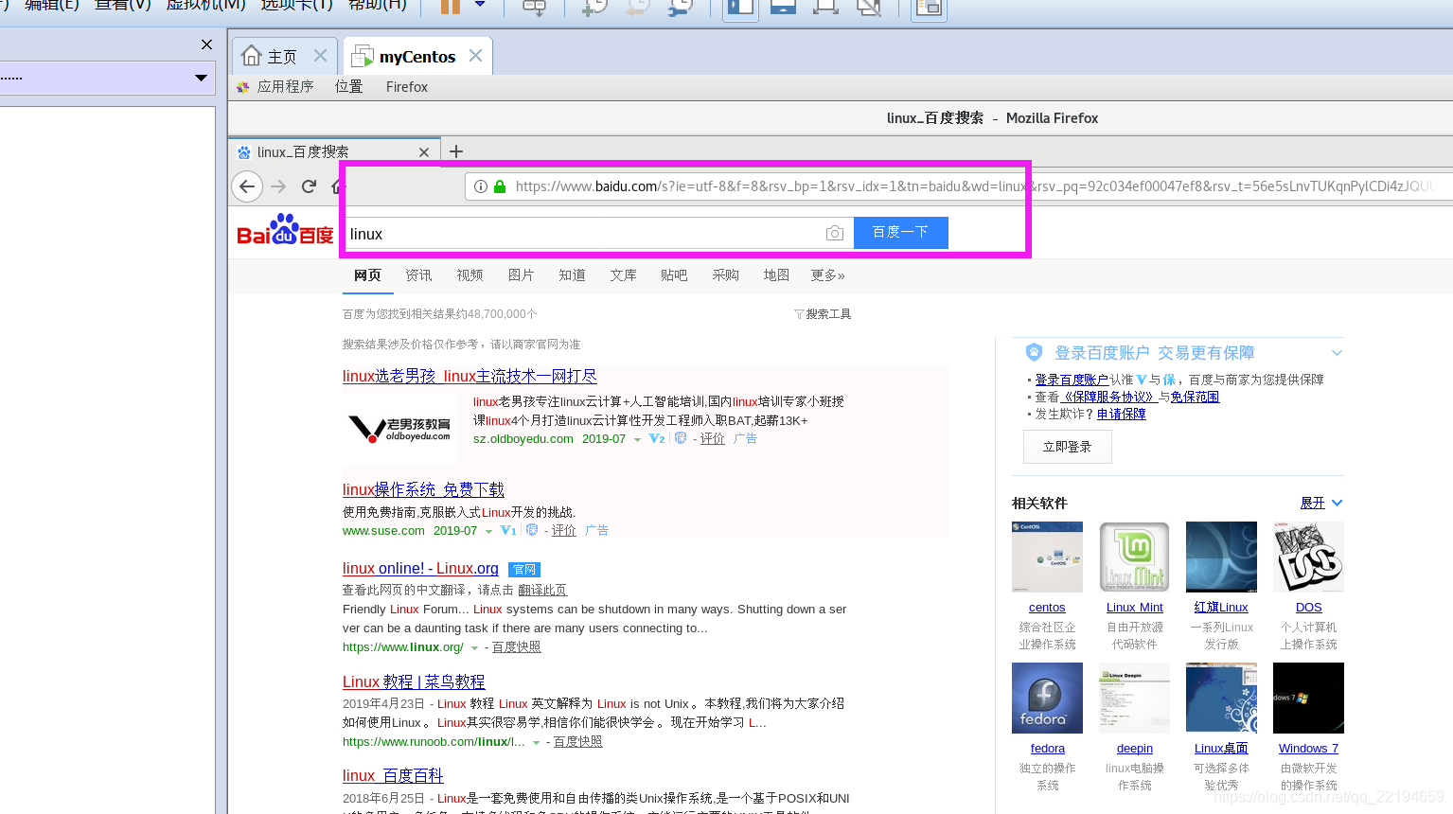The width and height of the screenshot is (1453, 814).
Task: Open the centos thumbnail in related software
Action: [1047, 557]
